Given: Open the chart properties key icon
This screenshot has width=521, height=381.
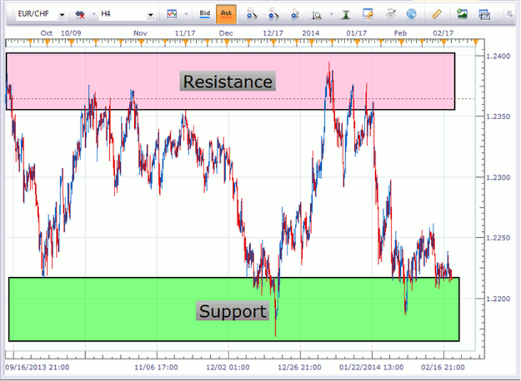Looking at the screenshot, I should (368, 14).
